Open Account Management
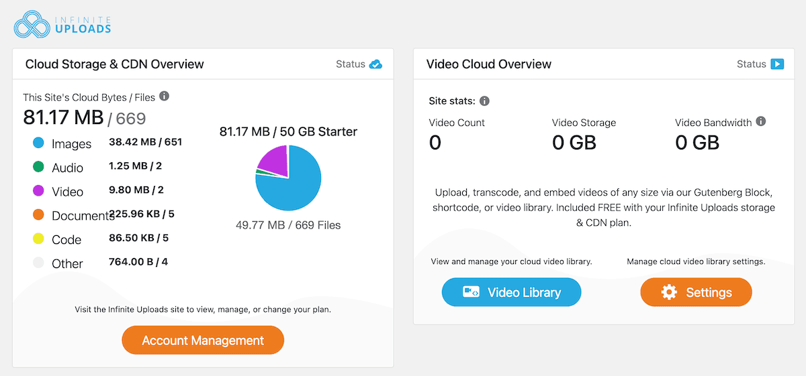The height and width of the screenshot is (376, 806). click(x=203, y=340)
